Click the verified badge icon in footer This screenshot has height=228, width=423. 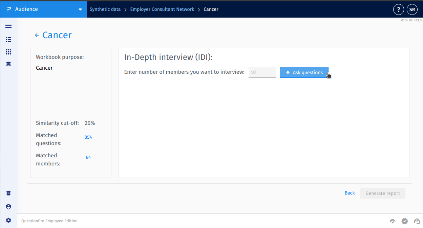(405, 221)
